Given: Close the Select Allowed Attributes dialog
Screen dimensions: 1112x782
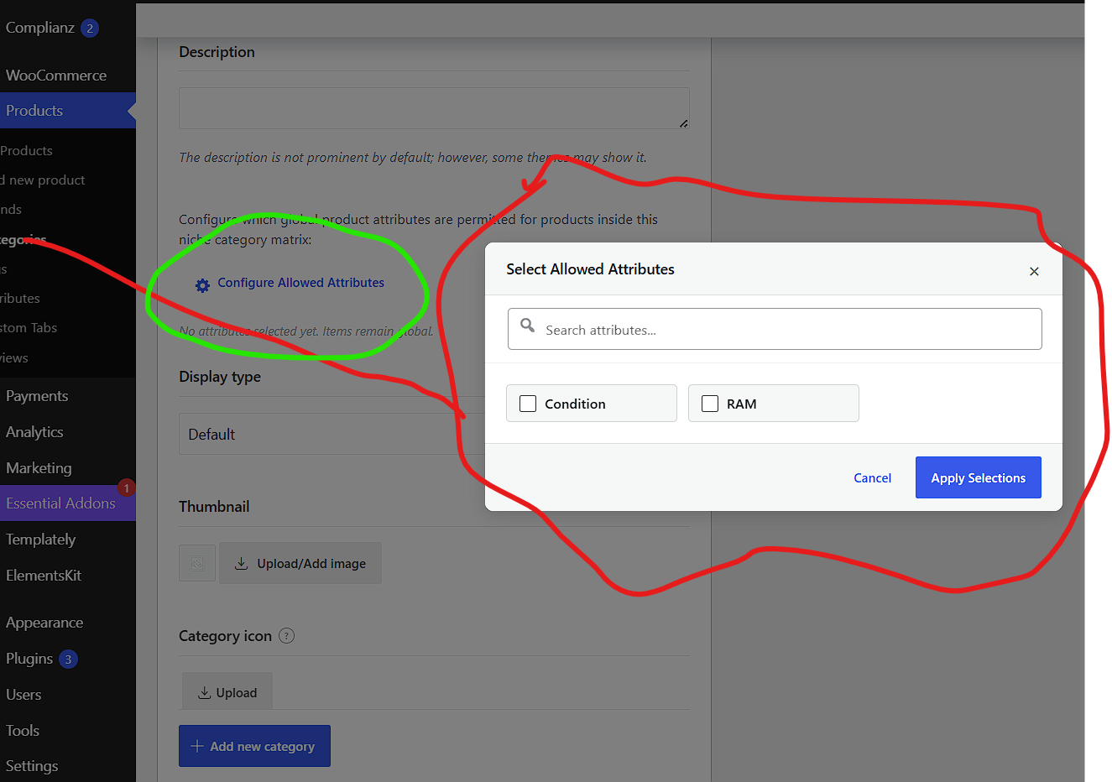Looking at the screenshot, I should [x=1034, y=271].
